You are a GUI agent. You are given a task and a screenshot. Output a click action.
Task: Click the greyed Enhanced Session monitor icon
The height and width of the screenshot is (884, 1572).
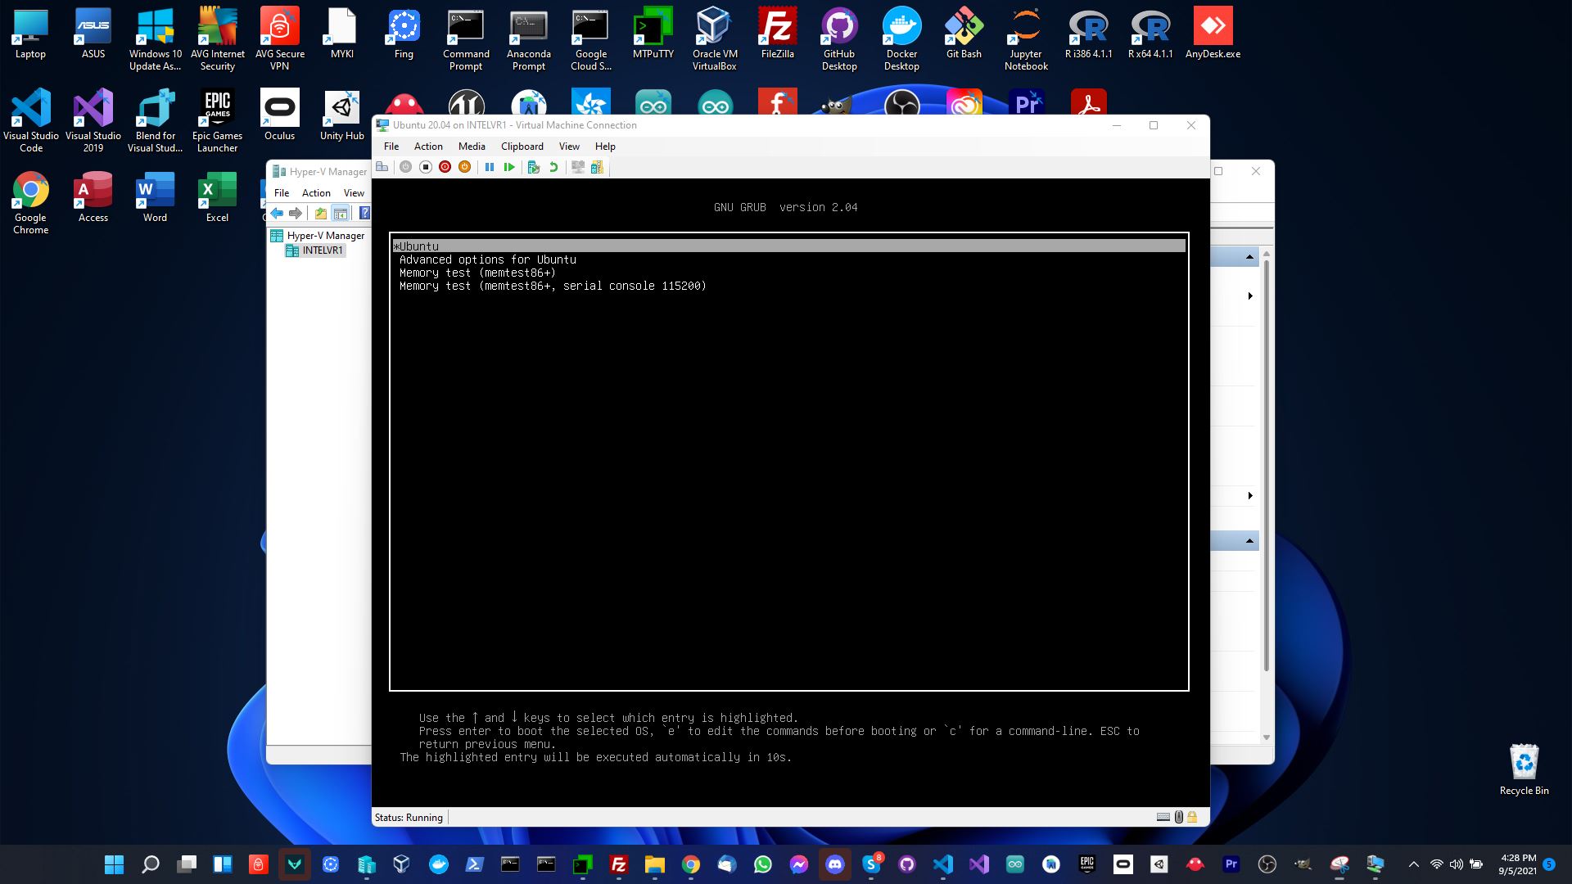click(x=578, y=167)
